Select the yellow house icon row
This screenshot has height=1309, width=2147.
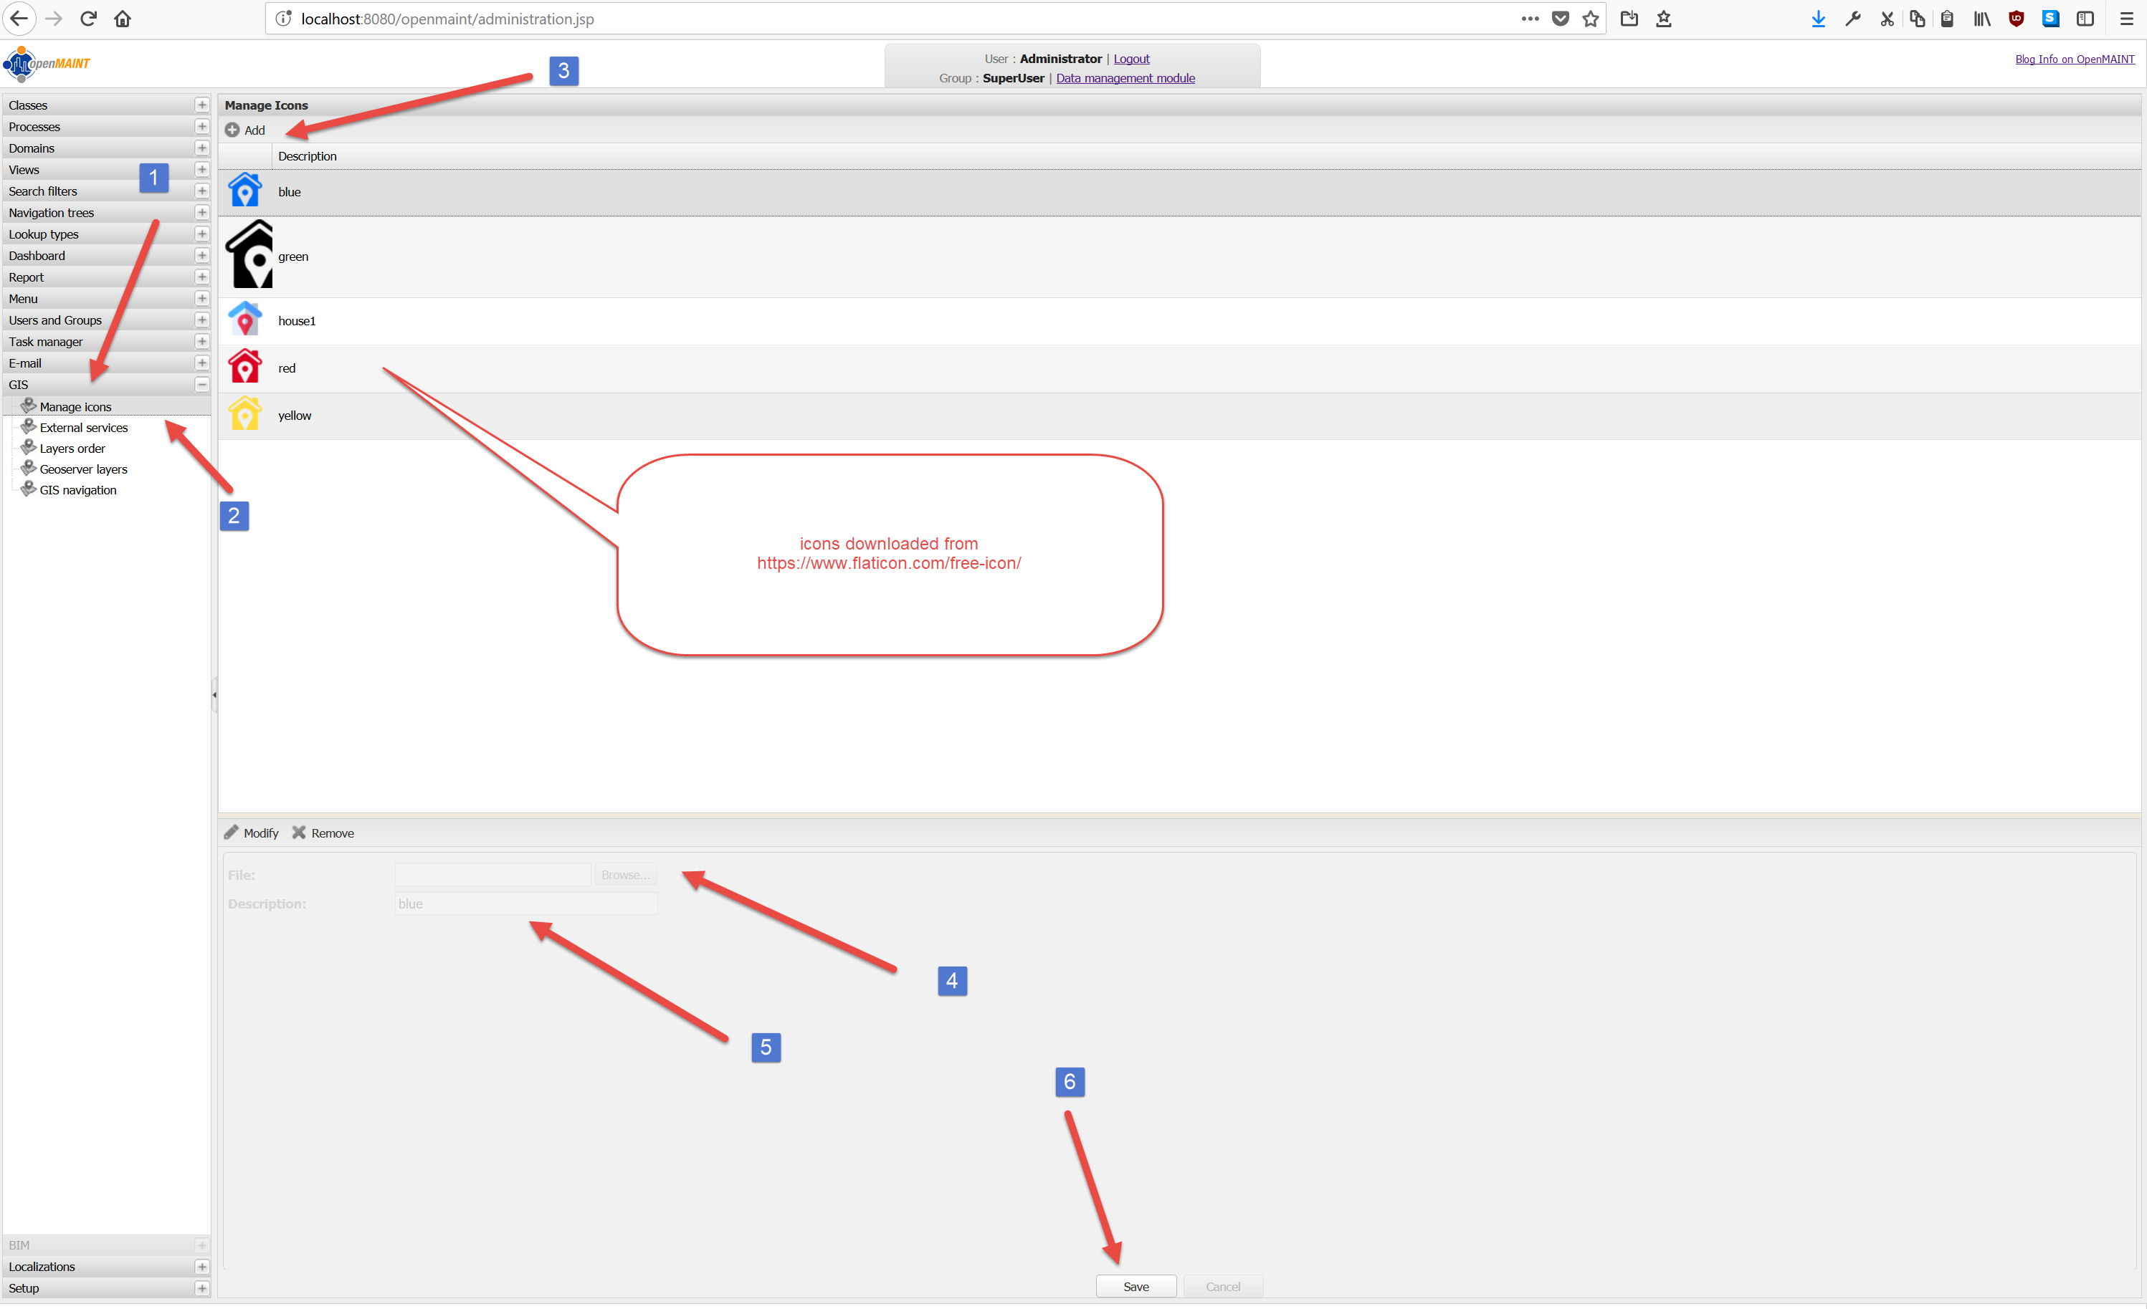tap(295, 416)
